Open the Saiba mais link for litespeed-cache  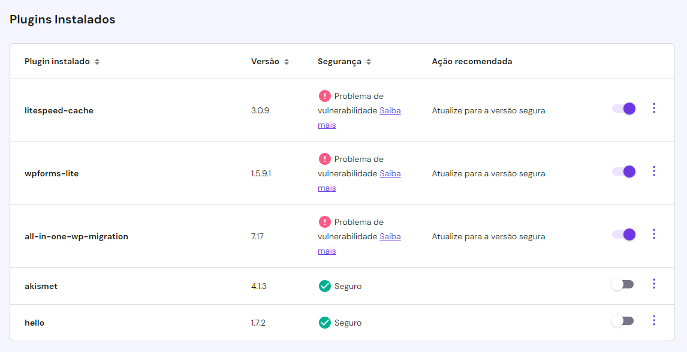click(x=390, y=110)
